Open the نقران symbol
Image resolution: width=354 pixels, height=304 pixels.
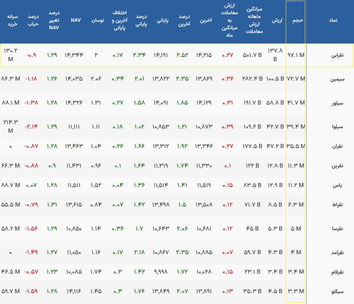pos(337,146)
